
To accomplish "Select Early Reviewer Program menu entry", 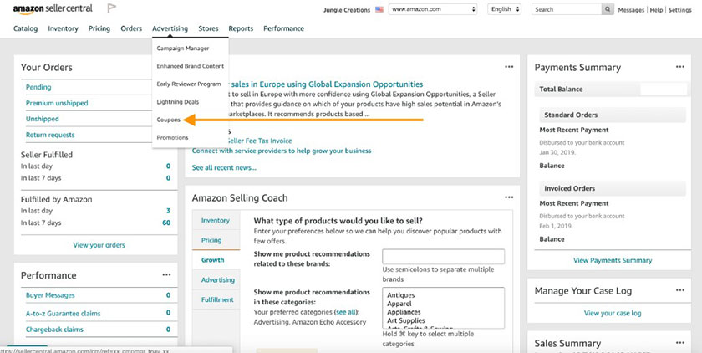I will 189,84.
